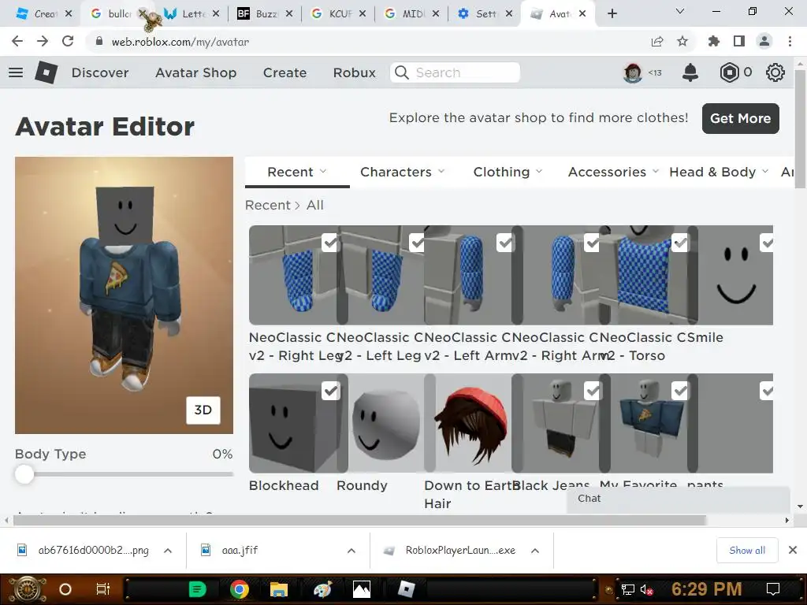The image size is (807, 605).
Task: Bookmark this page with the star
Action: point(682,41)
